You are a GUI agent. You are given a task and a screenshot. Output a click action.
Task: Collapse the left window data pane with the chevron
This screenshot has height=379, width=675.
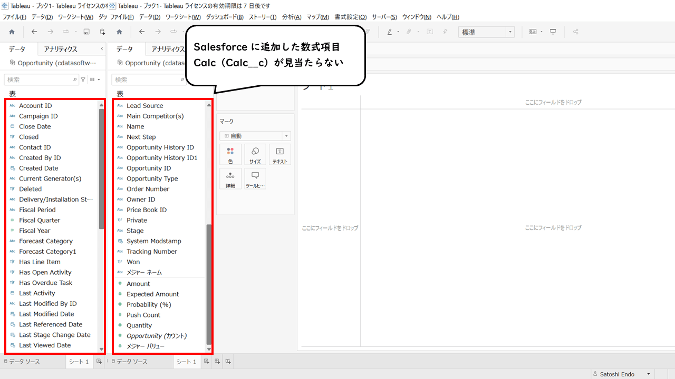click(x=102, y=49)
